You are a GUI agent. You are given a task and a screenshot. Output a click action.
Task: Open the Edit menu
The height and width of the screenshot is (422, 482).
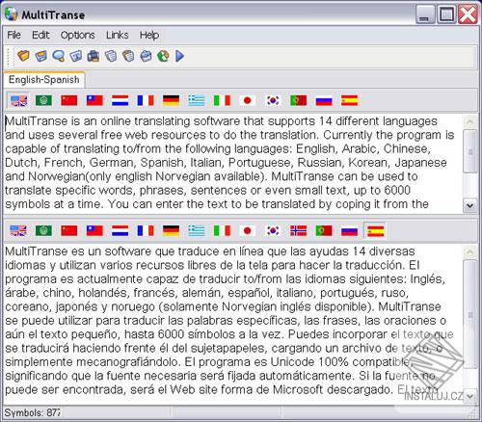40,35
